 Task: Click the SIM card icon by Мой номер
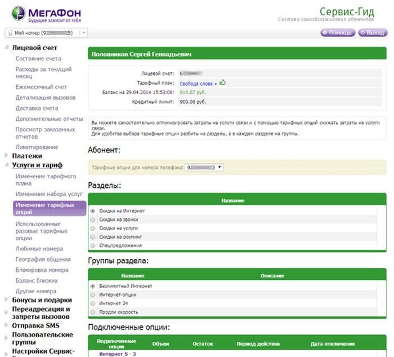coord(10,33)
